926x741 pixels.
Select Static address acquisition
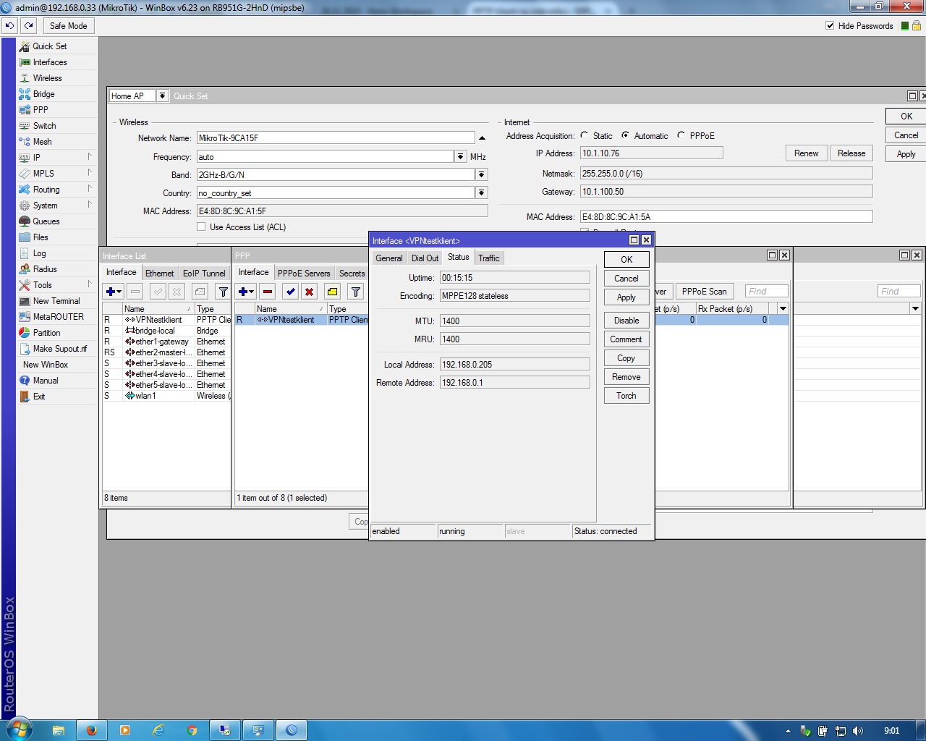pyautogui.click(x=585, y=135)
